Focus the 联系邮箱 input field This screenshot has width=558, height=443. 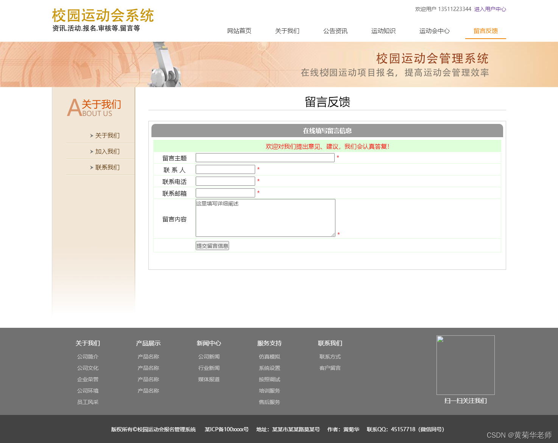[x=225, y=193]
